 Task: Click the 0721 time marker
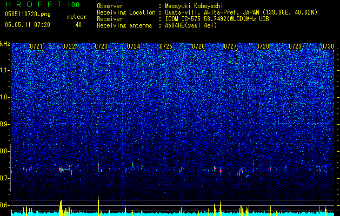pyautogui.click(x=36, y=46)
